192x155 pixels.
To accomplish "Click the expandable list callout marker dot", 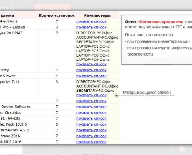I will point(116,95).
